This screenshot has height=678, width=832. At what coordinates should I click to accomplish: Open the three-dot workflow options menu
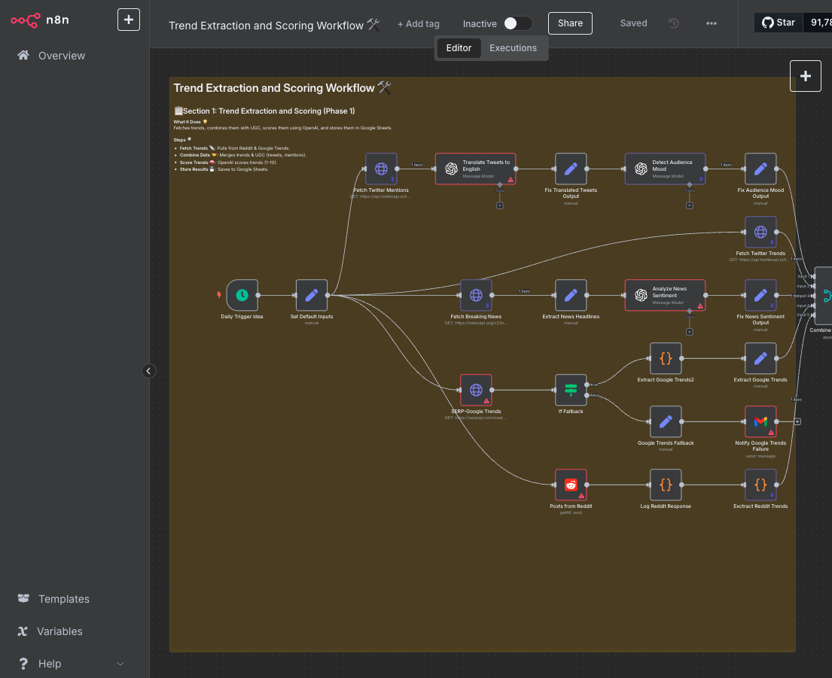(x=712, y=23)
